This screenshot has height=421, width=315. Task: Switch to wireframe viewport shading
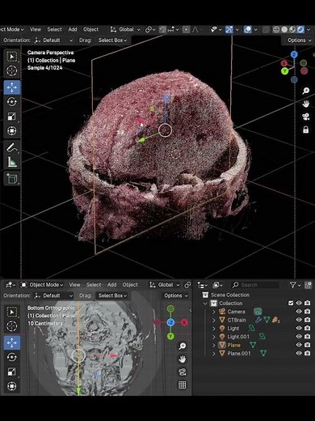tap(276, 29)
